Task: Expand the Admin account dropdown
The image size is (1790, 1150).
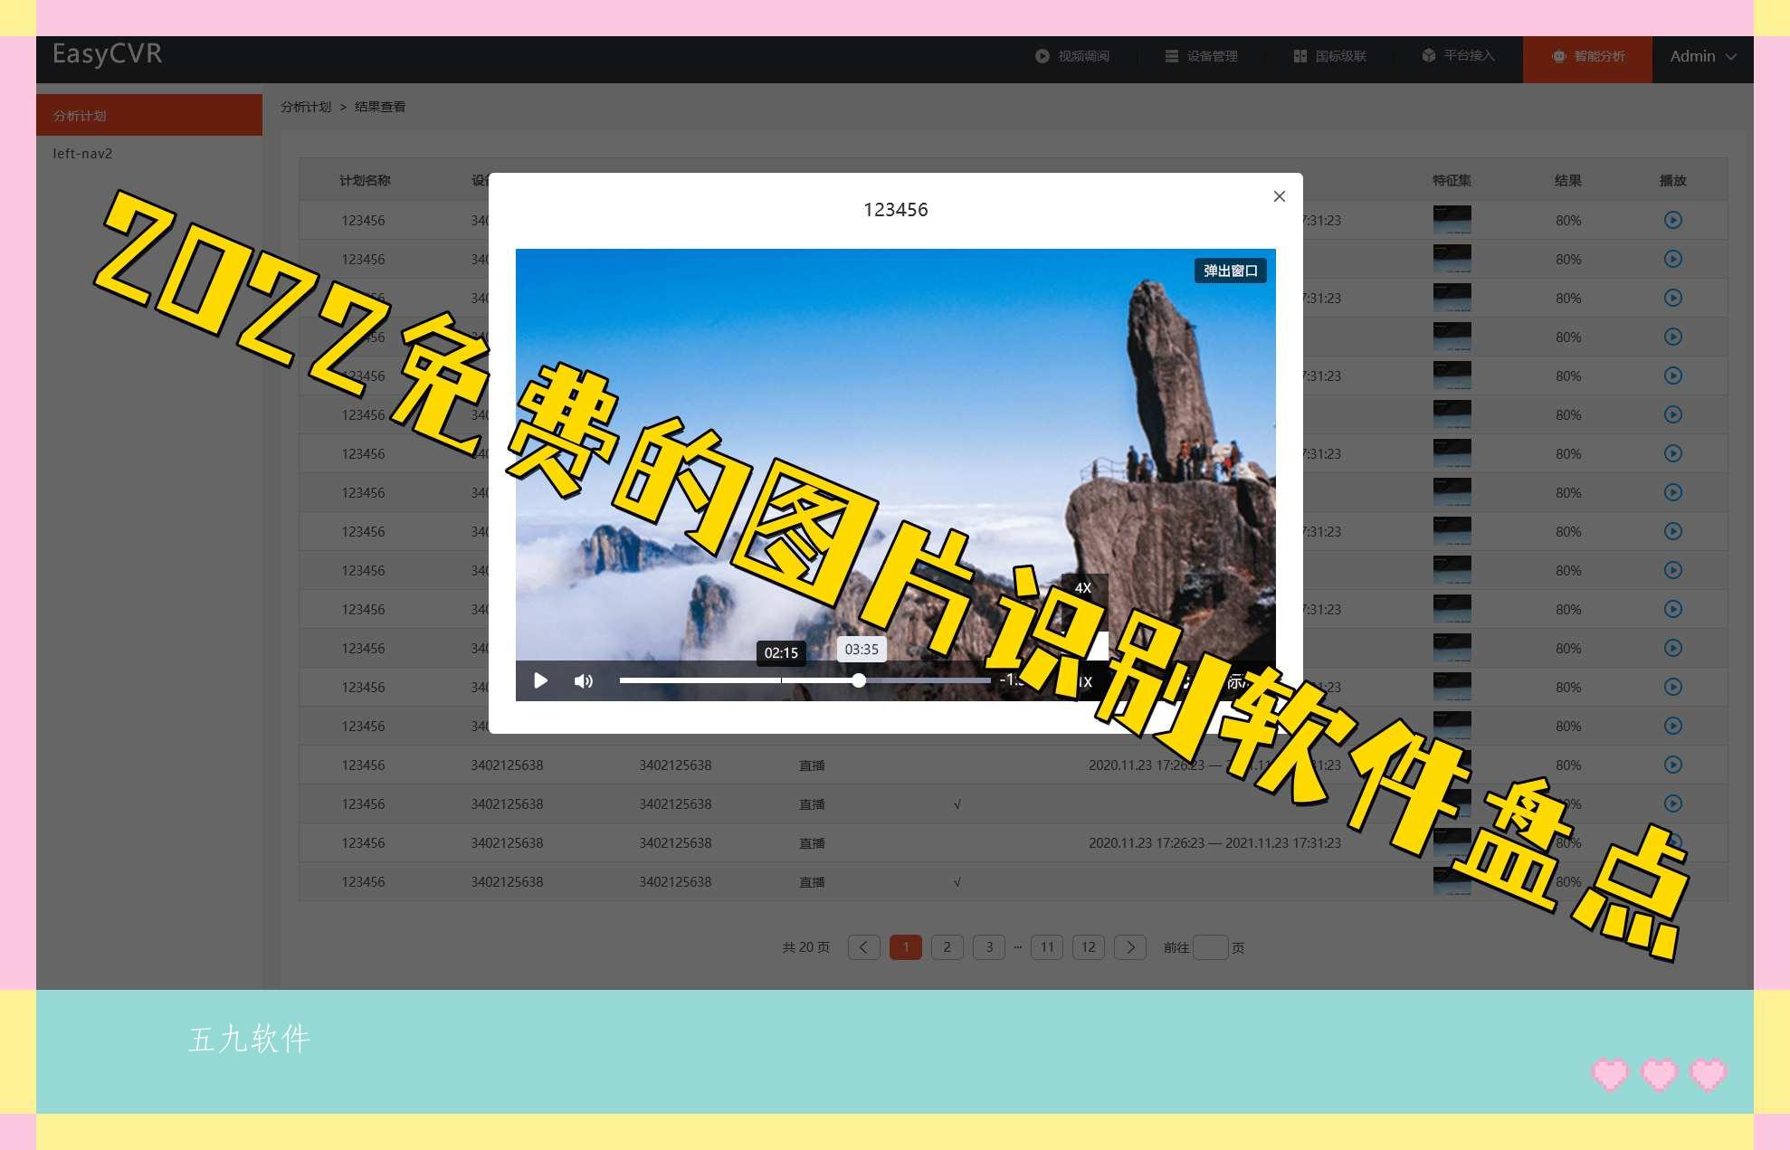Action: point(1702,56)
